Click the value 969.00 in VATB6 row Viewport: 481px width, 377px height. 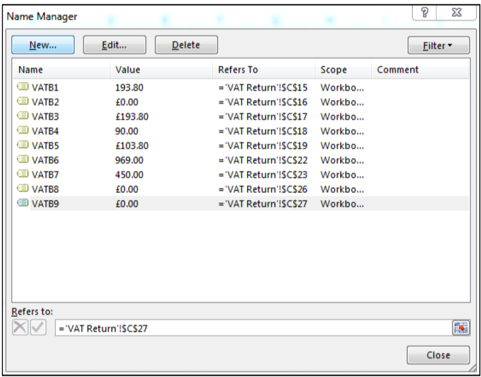[x=129, y=160]
